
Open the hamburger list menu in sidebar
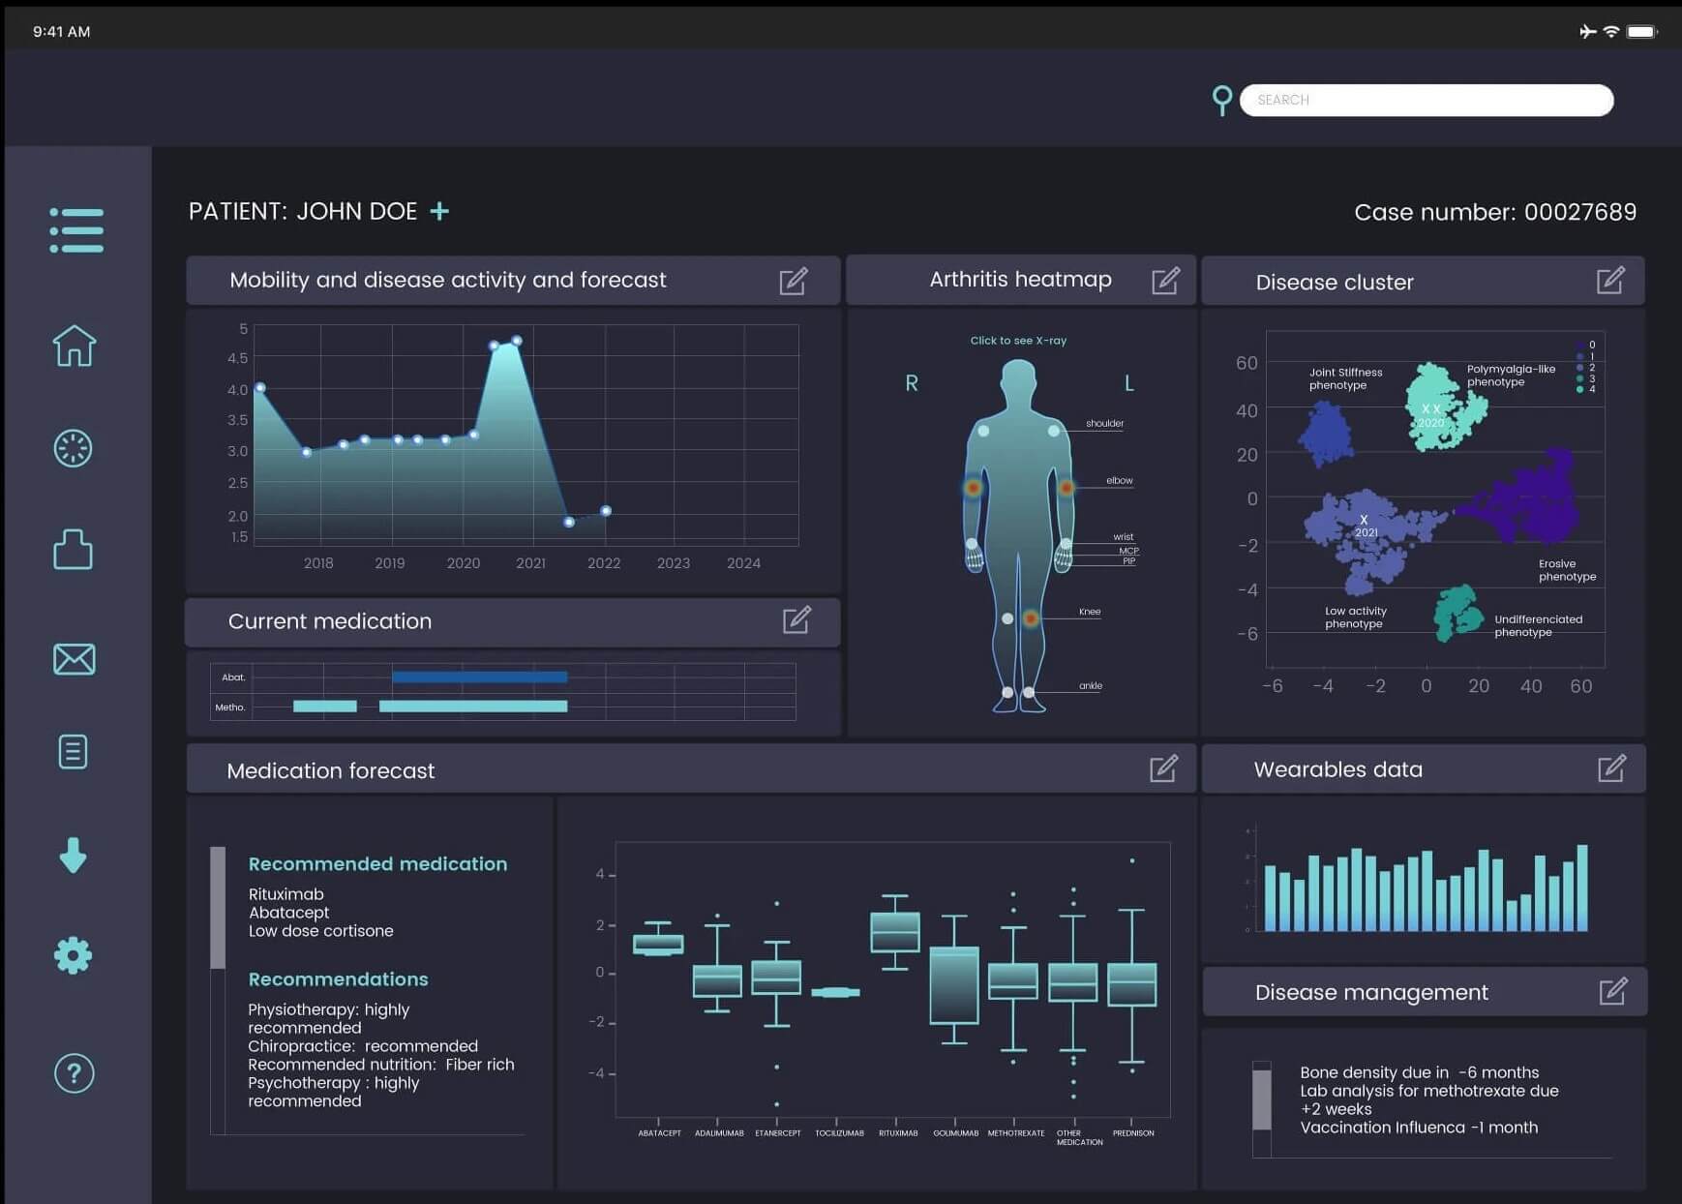click(76, 230)
